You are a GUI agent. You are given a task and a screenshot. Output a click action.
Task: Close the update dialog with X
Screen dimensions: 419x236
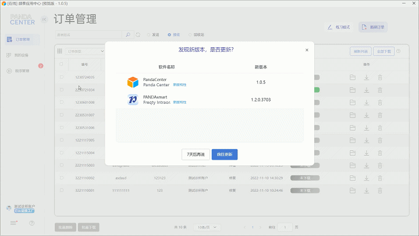(307, 50)
